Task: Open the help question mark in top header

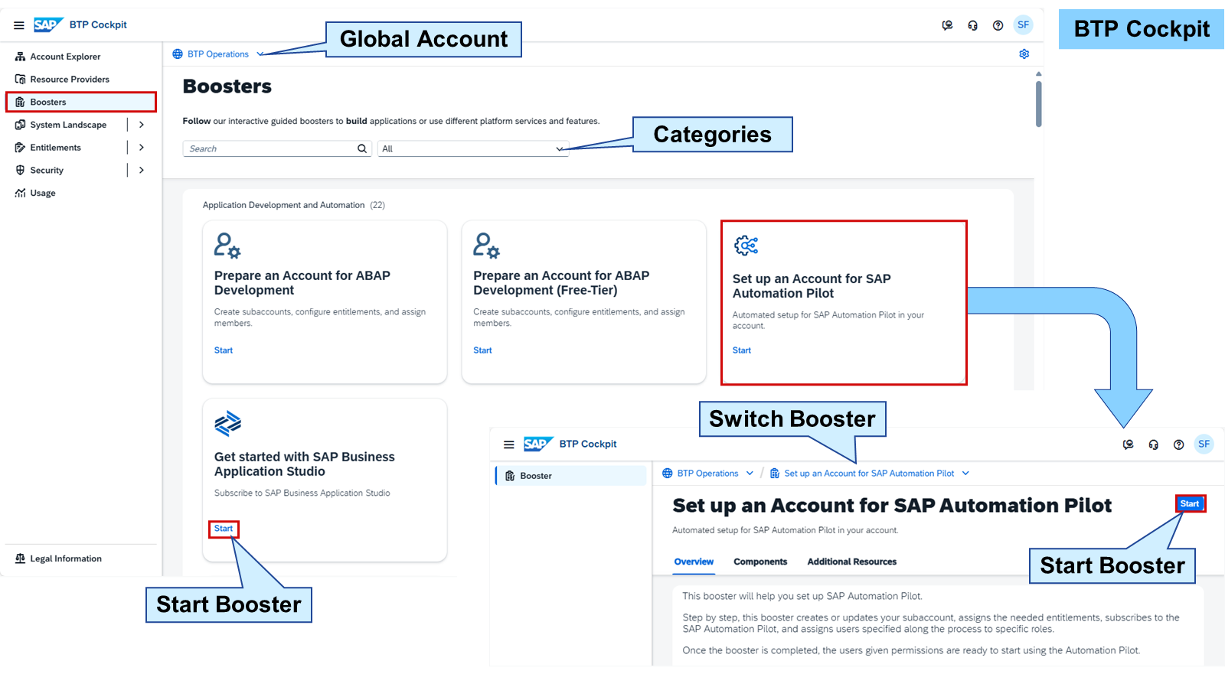Action: [x=998, y=25]
